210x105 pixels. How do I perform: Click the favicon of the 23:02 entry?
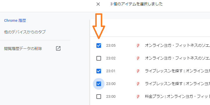[138, 58]
